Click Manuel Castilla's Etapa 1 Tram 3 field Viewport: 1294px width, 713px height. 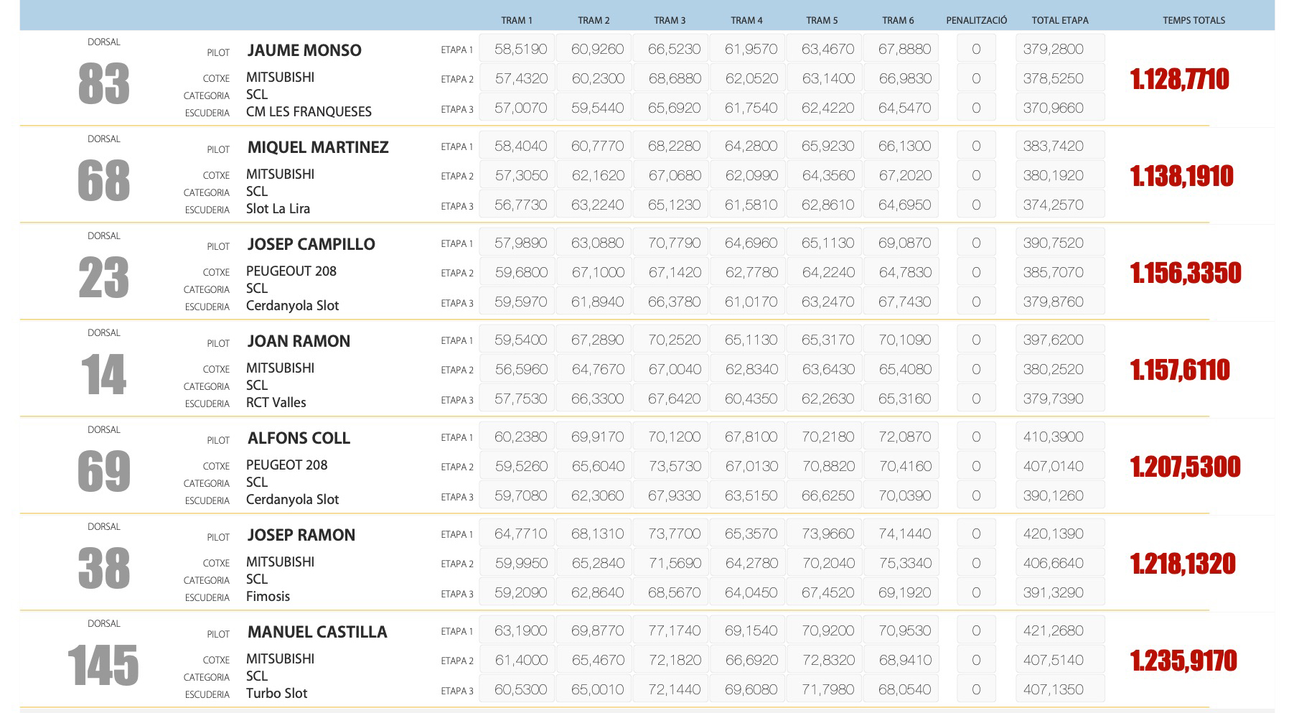674,631
